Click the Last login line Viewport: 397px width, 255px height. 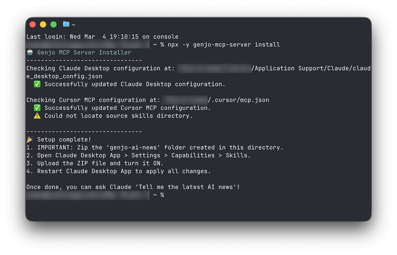point(102,37)
